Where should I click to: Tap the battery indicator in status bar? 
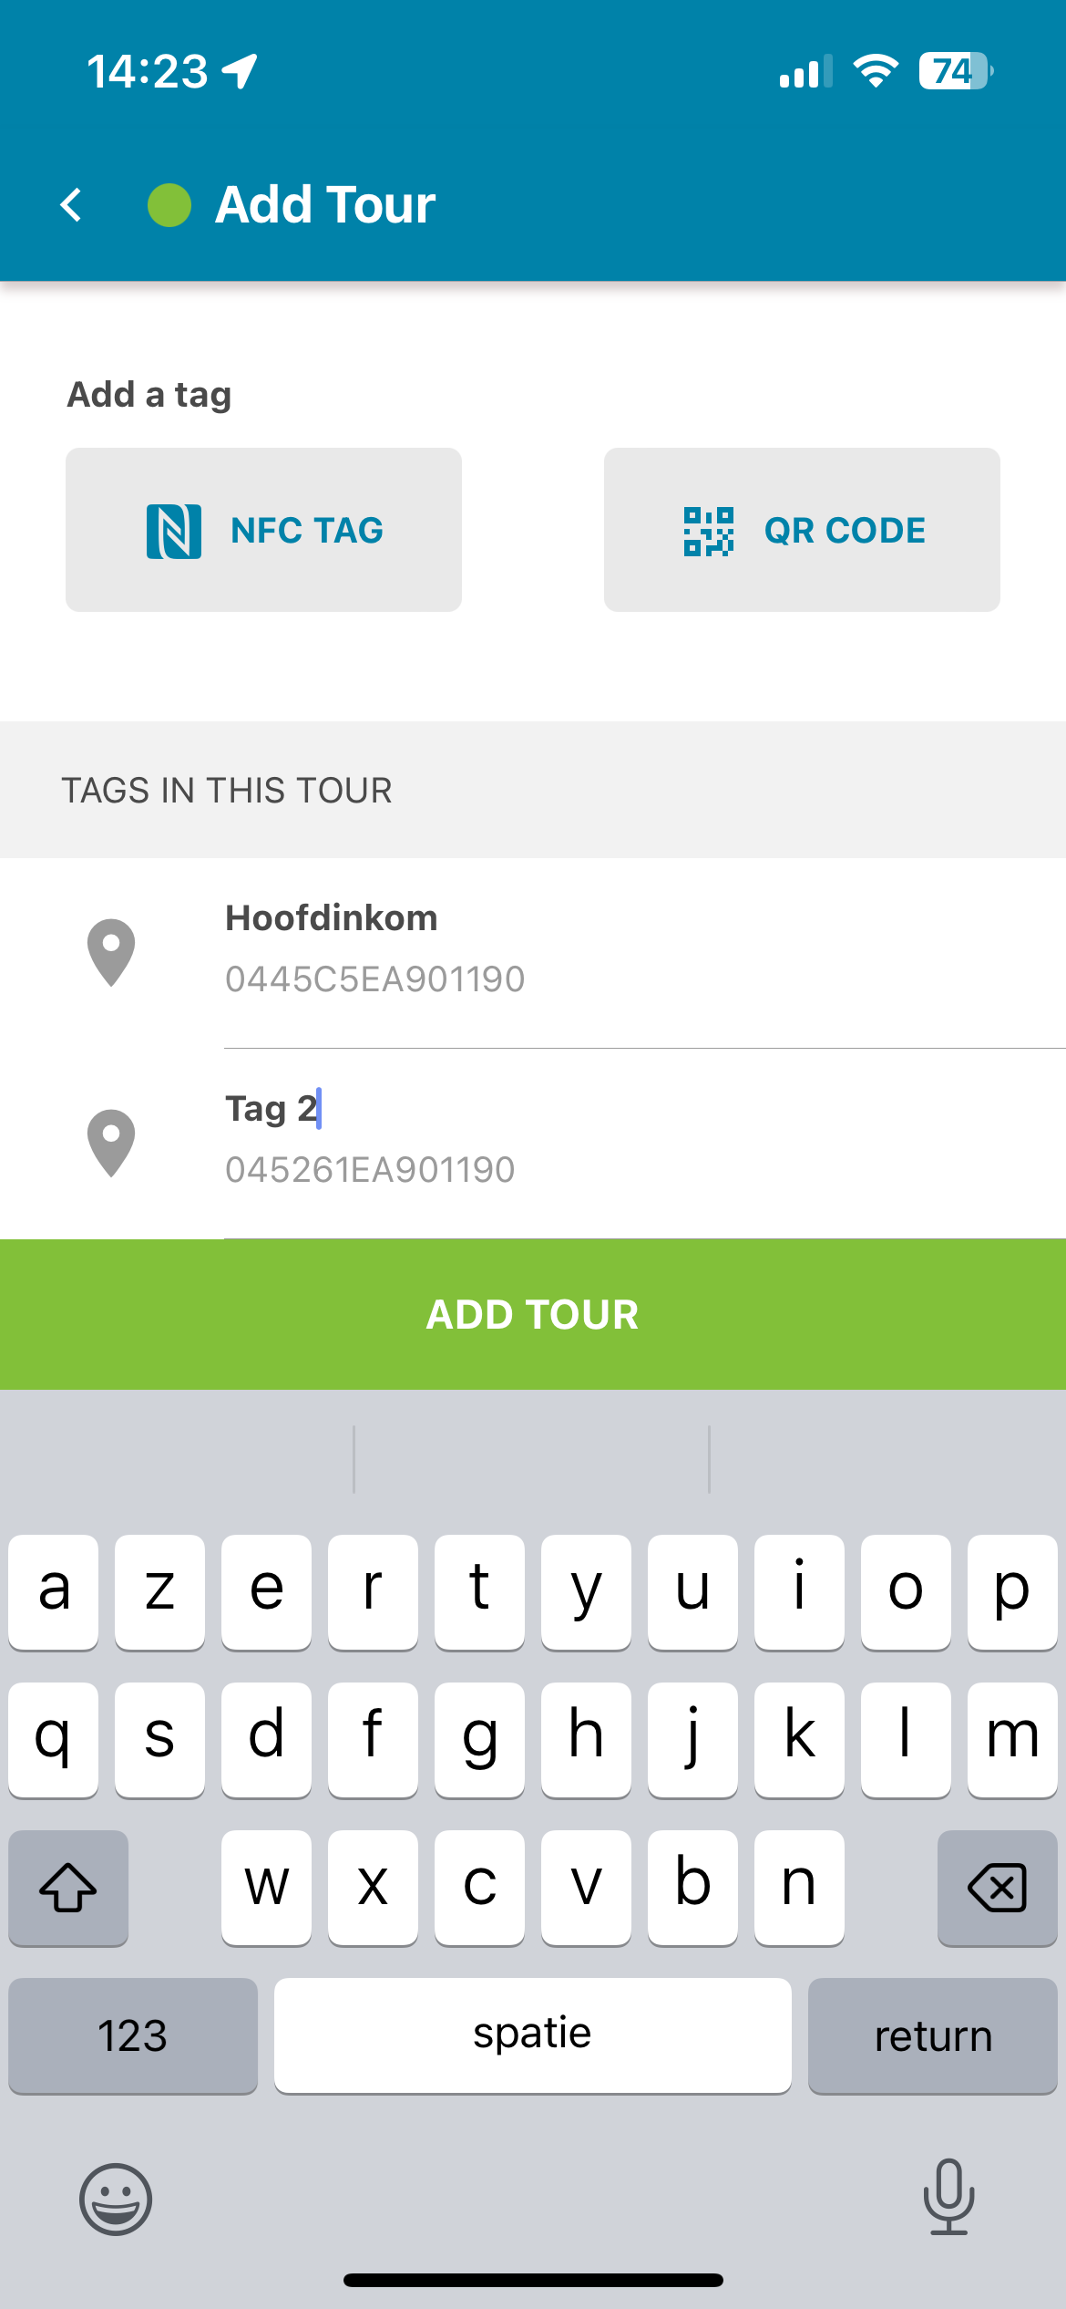click(956, 71)
